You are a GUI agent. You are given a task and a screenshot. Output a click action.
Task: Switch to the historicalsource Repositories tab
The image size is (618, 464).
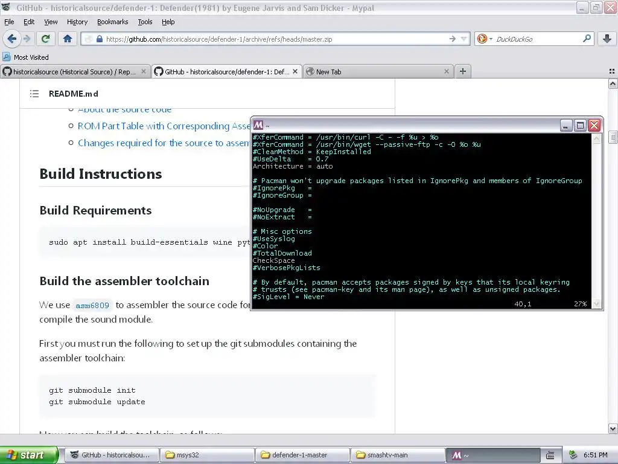click(75, 71)
